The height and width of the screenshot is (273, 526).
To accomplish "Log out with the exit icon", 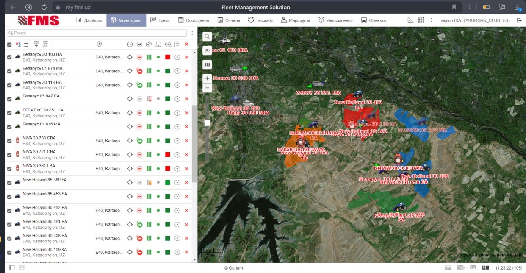I will (519, 20).
